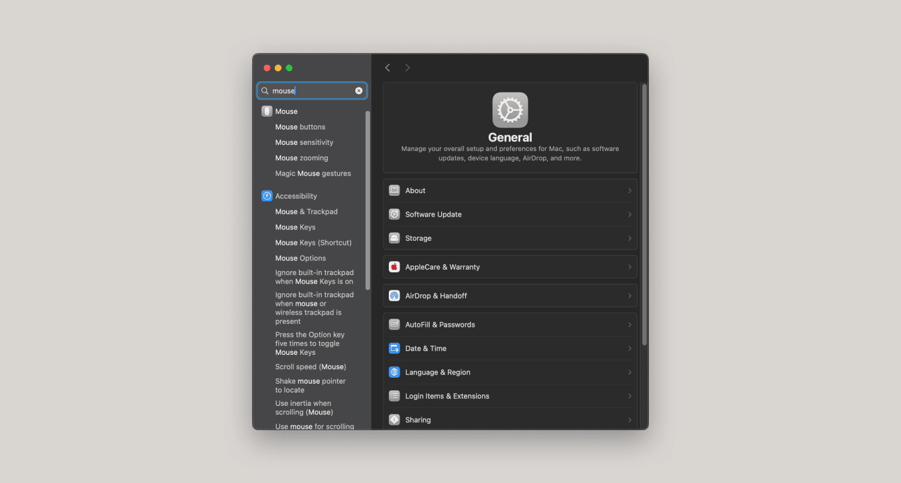Click the Sharing icon

pyautogui.click(x=394, y=420)
